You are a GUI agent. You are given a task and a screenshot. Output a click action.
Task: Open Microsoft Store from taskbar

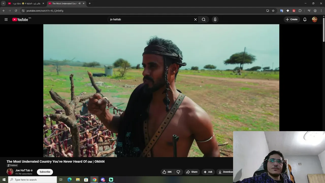tap(86, 180)
